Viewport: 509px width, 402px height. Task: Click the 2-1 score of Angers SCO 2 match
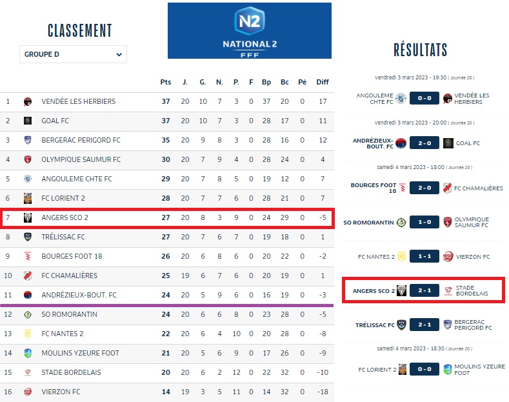(424, 290)
